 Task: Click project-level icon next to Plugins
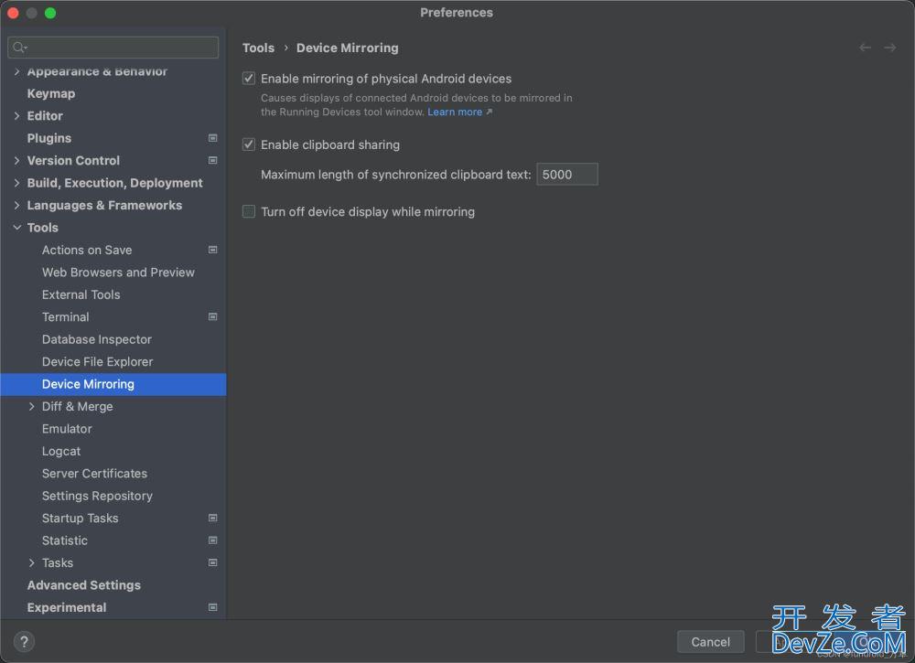(x=213, y=138)
